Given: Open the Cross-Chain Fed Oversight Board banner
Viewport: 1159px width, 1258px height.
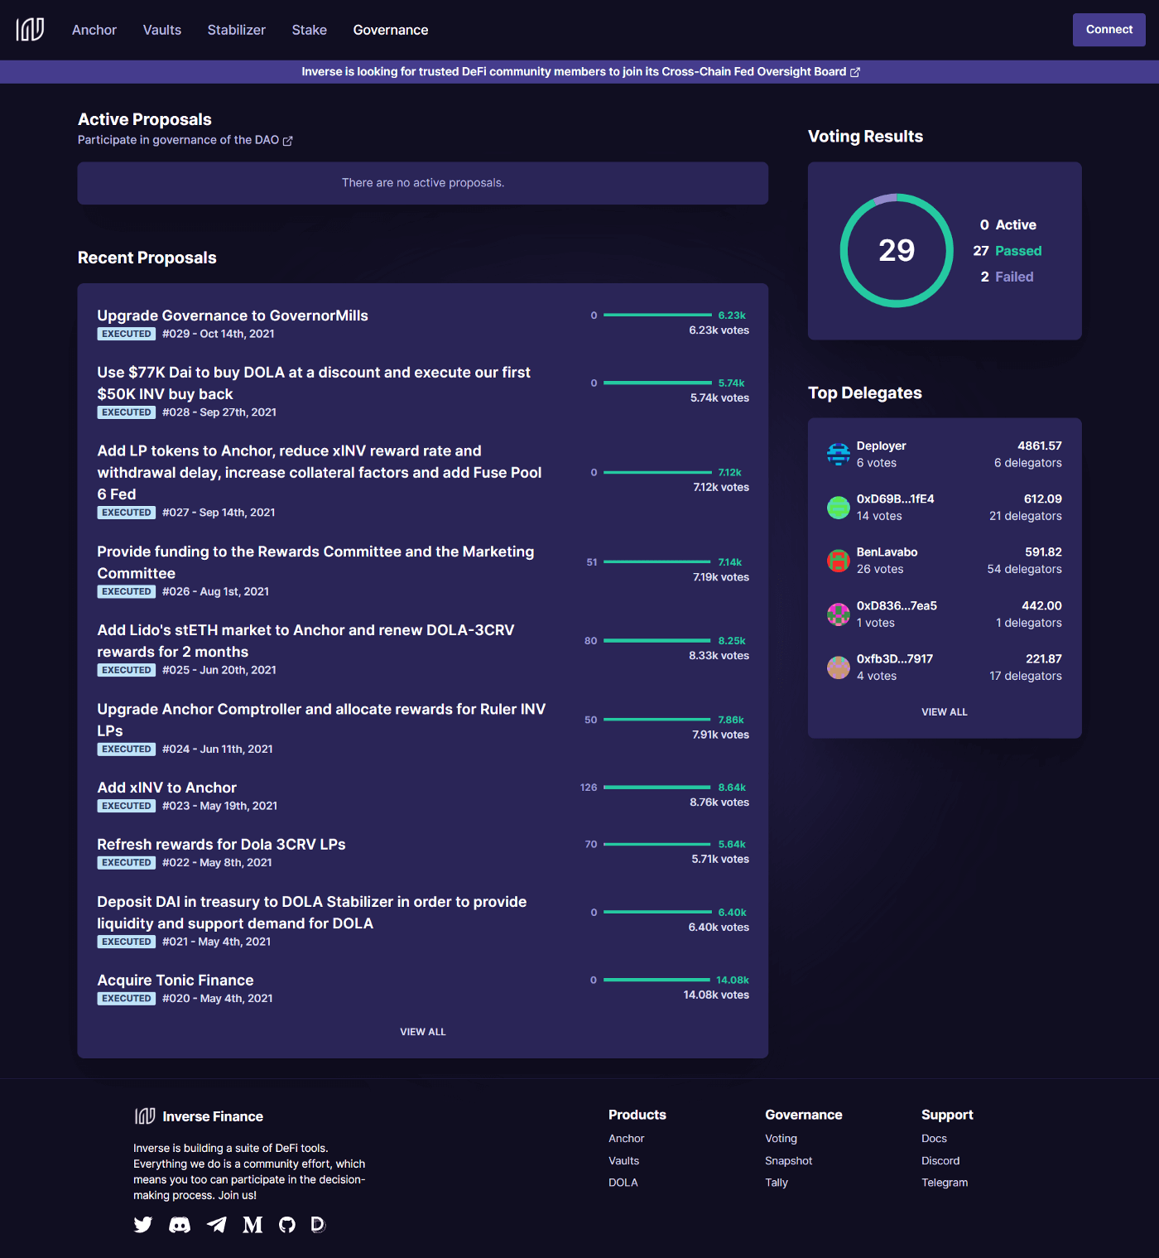Looking at the screenshot, I should click(x=579, y=72).
